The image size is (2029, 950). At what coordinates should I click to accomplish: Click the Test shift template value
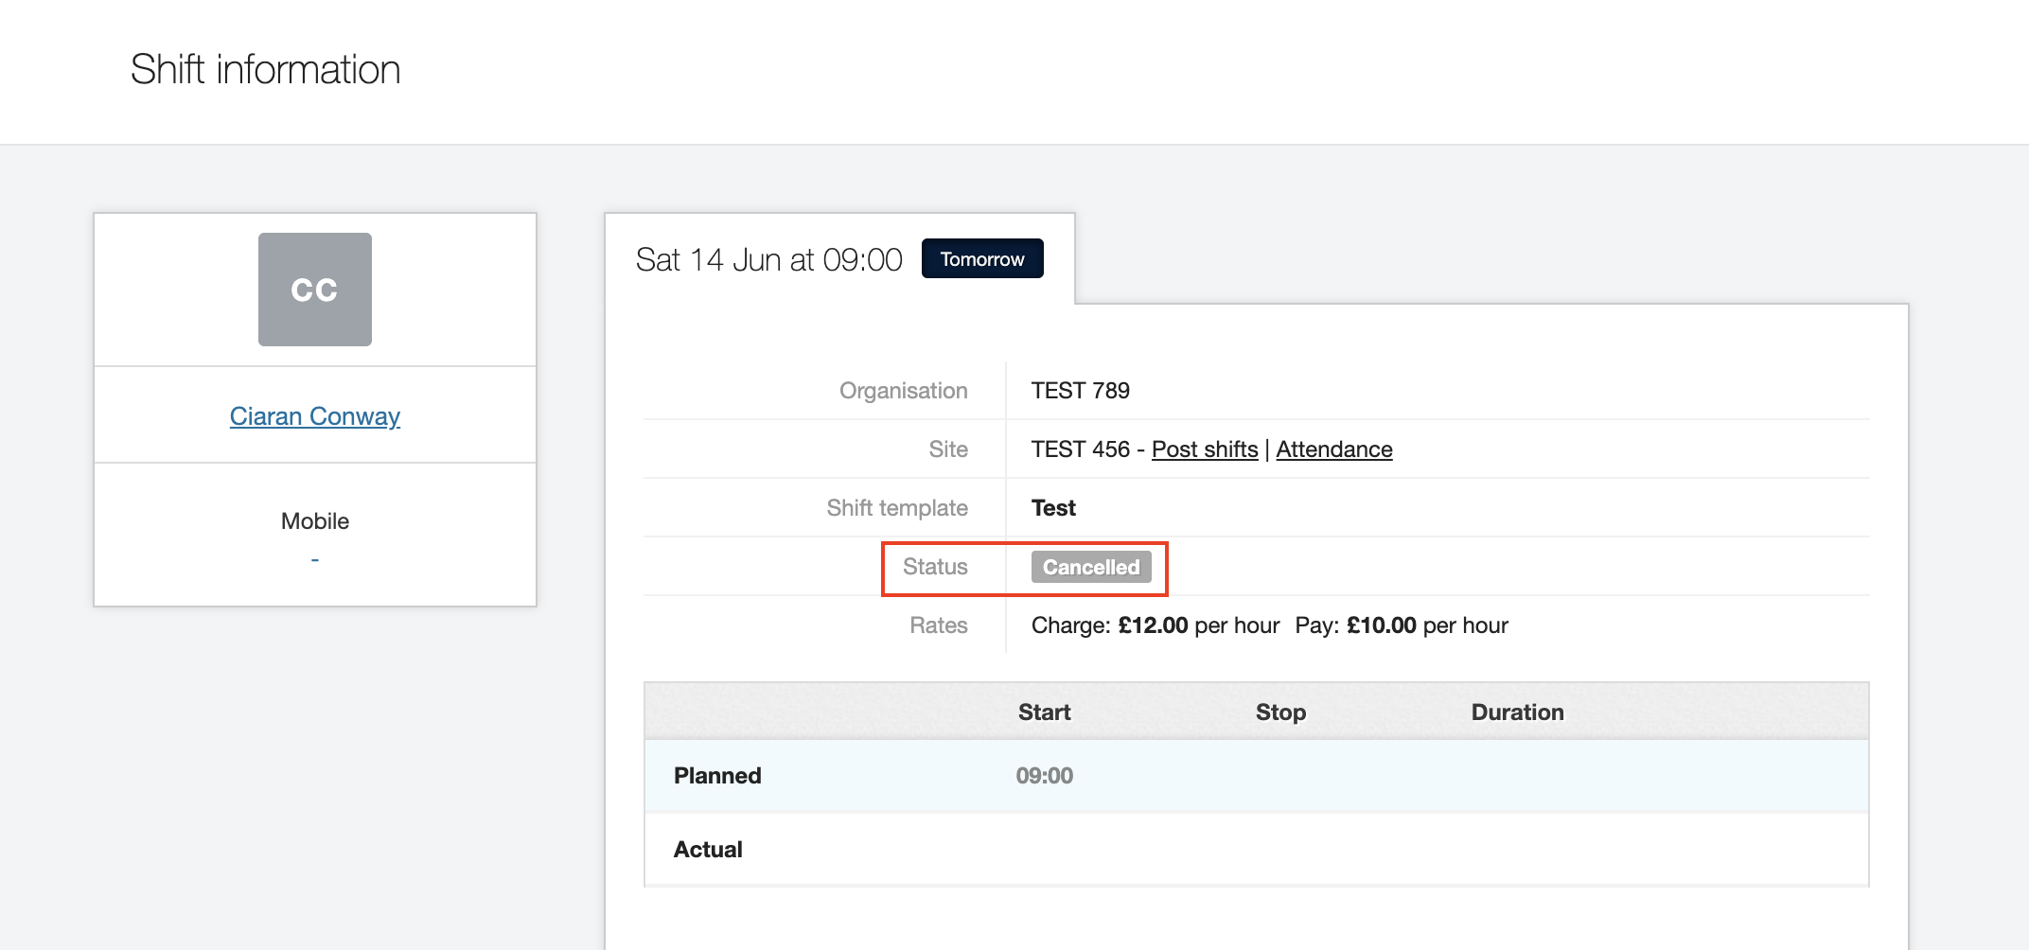(x=1053, y=508)
